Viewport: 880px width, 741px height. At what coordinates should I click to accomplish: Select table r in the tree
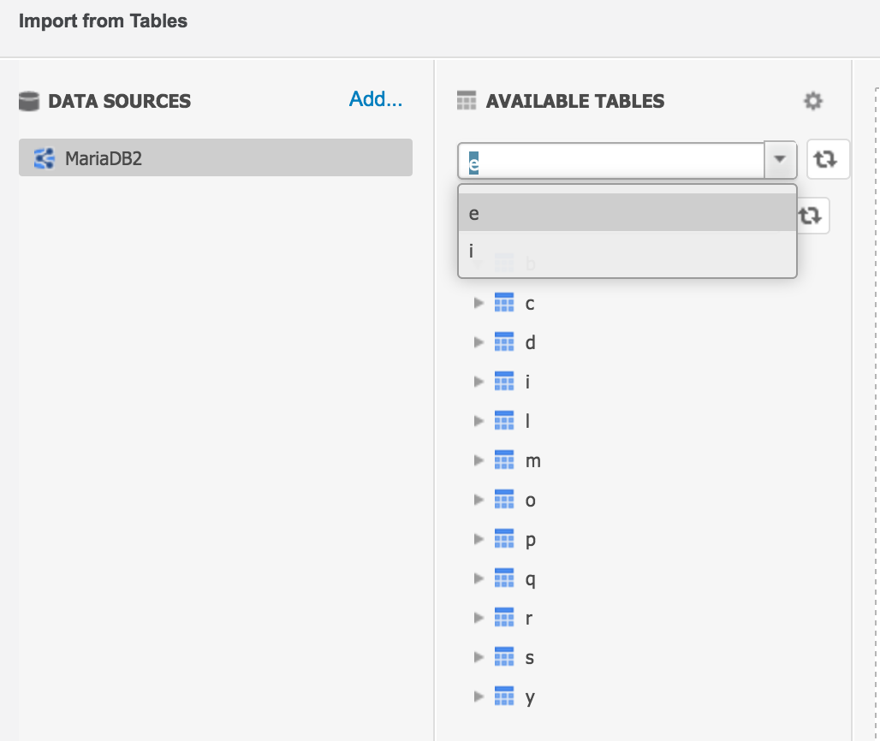[x=529, y=617]
